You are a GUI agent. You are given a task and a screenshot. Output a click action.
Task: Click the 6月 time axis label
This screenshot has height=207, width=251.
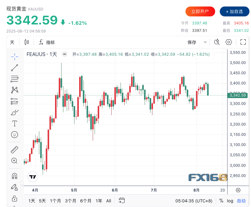pos(115,190)
